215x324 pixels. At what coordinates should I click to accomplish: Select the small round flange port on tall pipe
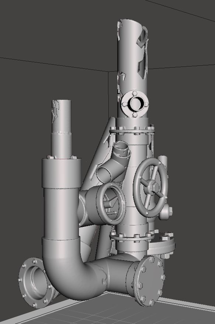135,104
